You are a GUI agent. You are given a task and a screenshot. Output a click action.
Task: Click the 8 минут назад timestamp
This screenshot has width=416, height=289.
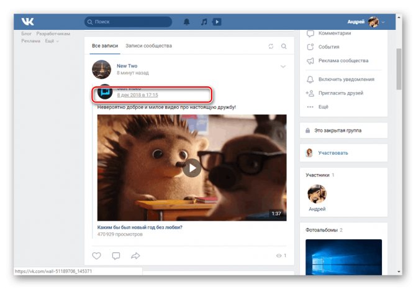coord(133,73)
